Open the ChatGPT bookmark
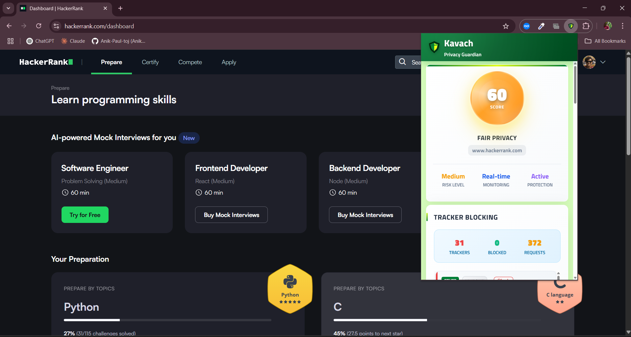Image resolution: width=631 pixels, height=337 pixels. coord(40,41)
